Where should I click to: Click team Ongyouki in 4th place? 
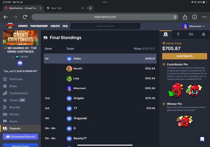coord(80,118)
